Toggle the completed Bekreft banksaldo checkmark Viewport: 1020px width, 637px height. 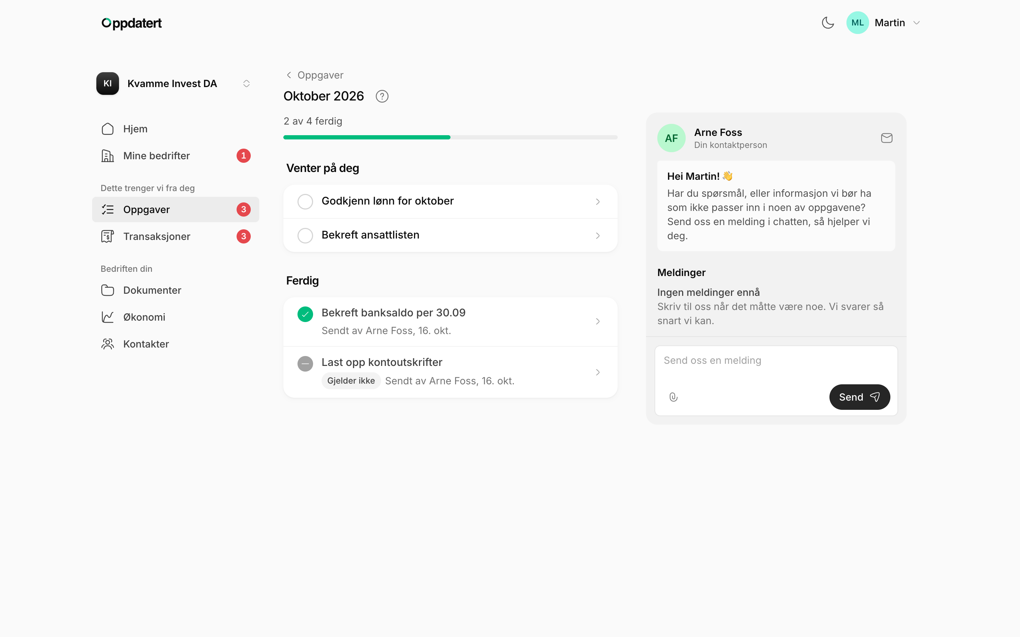(x=305, y=314)
